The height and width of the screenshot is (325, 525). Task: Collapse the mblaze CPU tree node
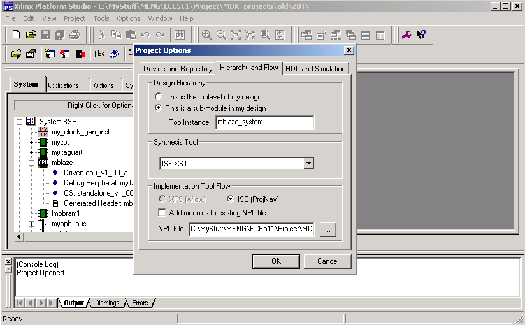click(32, 162)
